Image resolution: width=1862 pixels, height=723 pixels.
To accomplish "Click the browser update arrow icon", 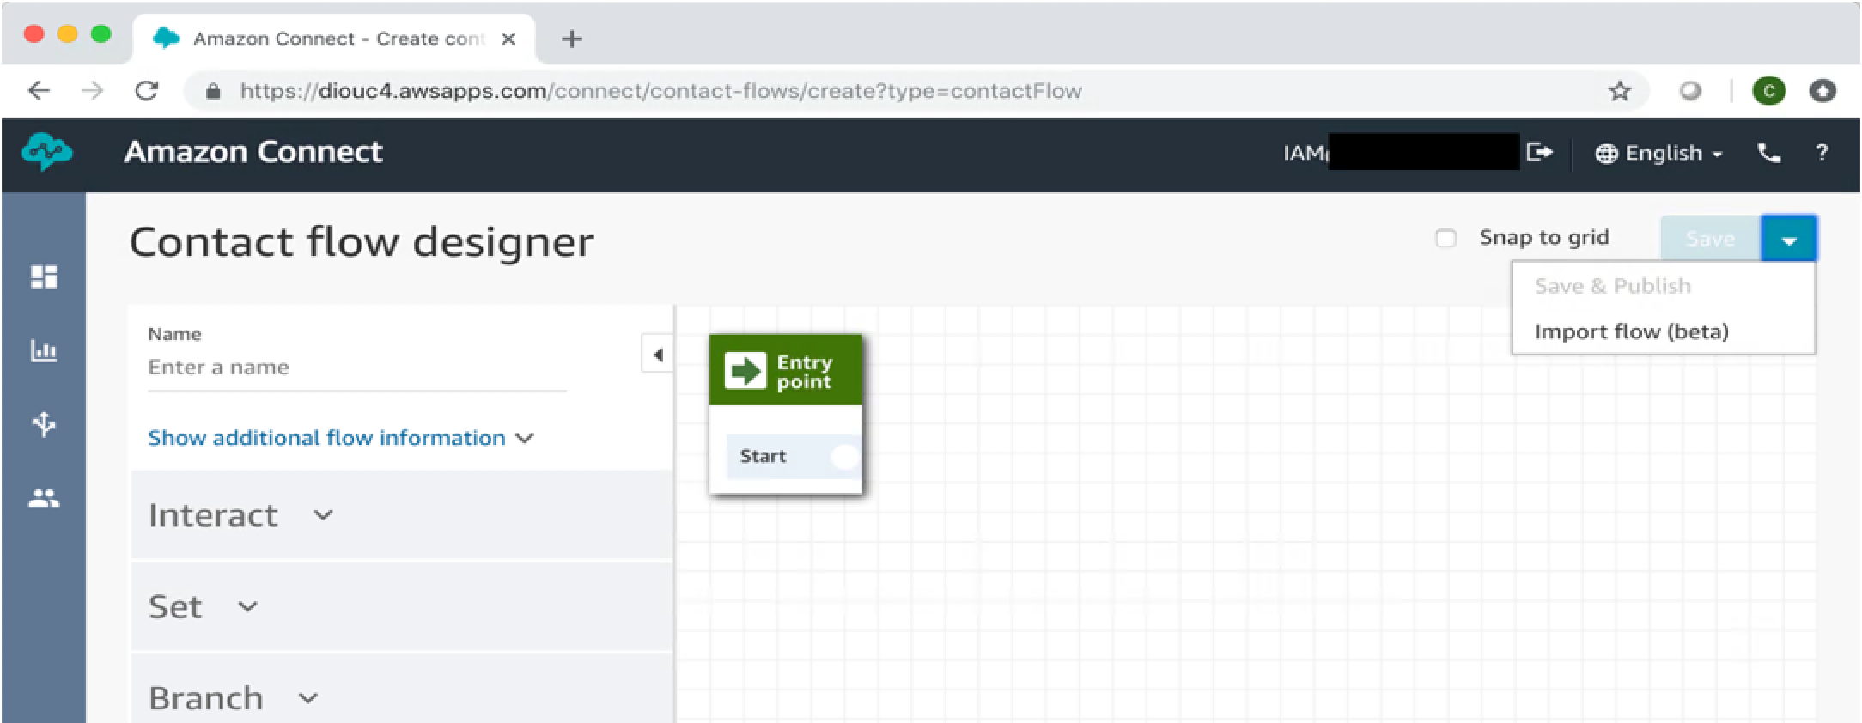I will point(1822,91).
